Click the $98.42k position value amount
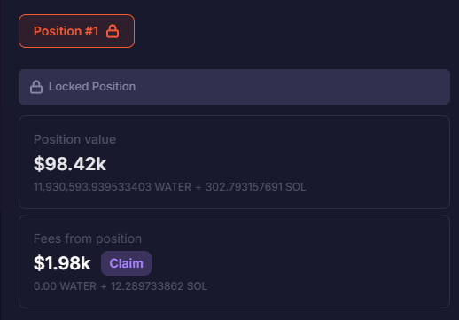The height and width of the screenshot is (320, 459). (70, 164)
